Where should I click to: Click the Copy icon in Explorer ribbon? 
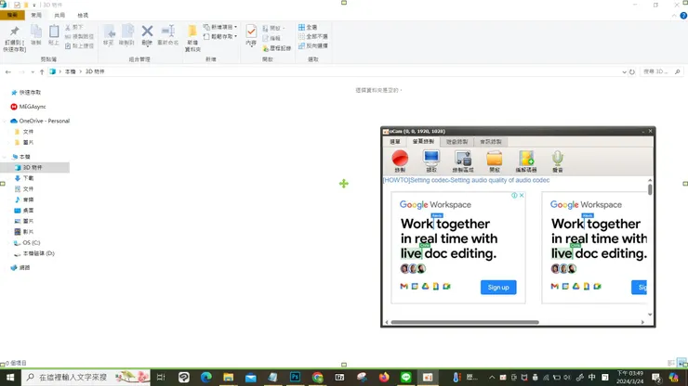pyautogui.click(x=36, y=35)
